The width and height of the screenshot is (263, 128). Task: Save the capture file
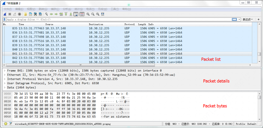click(x=30, y=14)
